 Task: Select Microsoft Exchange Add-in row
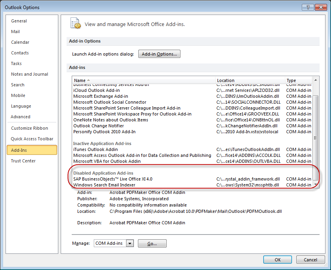pyautogui.click(x=192, y=96)
